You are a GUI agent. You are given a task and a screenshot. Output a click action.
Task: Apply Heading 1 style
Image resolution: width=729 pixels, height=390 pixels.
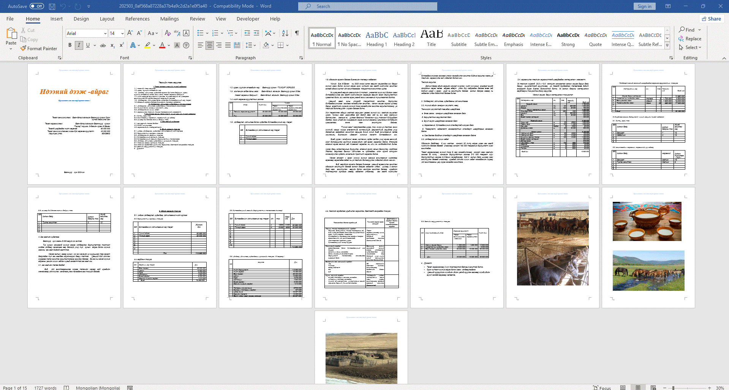(377, 38)
